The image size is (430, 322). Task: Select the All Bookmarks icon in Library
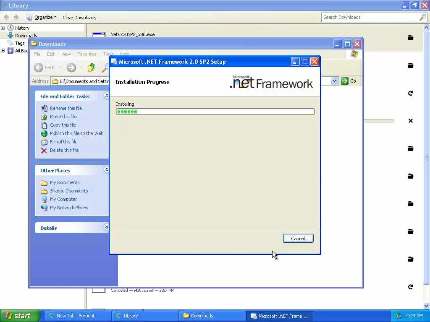pyautogui.click(x=10, y=50)
